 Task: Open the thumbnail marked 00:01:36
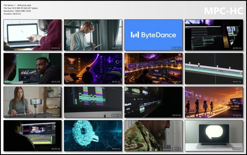click(153, 69)
